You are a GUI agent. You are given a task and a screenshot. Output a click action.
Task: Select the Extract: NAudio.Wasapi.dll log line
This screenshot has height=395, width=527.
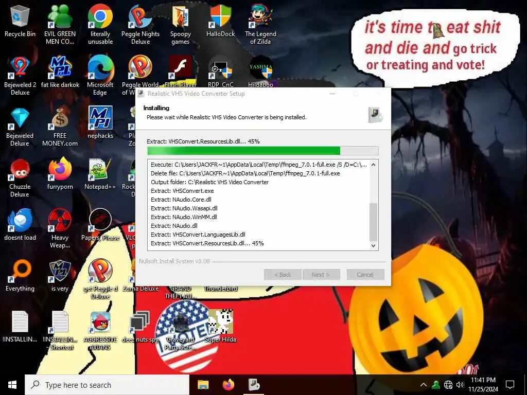click(x=184, y=208)
